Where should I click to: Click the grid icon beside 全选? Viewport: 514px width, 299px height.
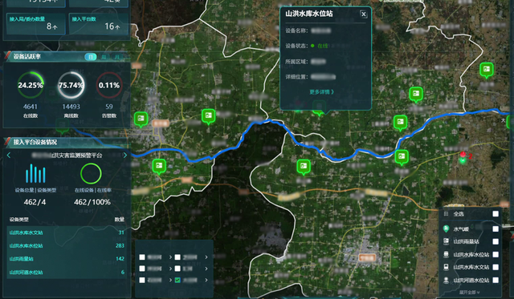click(x=446, y=214)
